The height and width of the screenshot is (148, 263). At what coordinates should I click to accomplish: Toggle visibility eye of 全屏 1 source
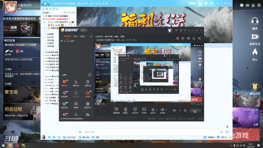(x=62, y=41)
